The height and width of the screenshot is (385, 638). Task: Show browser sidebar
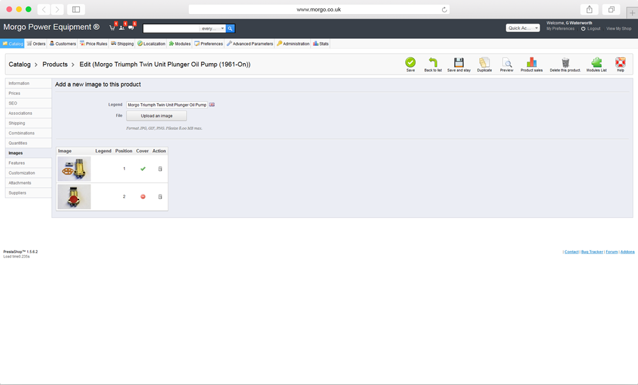(76, 10)
